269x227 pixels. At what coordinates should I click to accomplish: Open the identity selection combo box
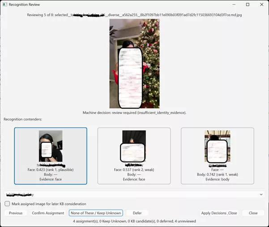pos(134,194)
